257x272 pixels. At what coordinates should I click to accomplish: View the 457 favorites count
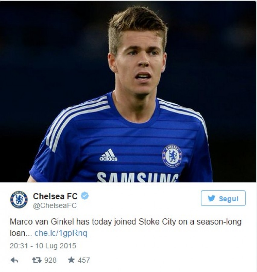(84, 260)
